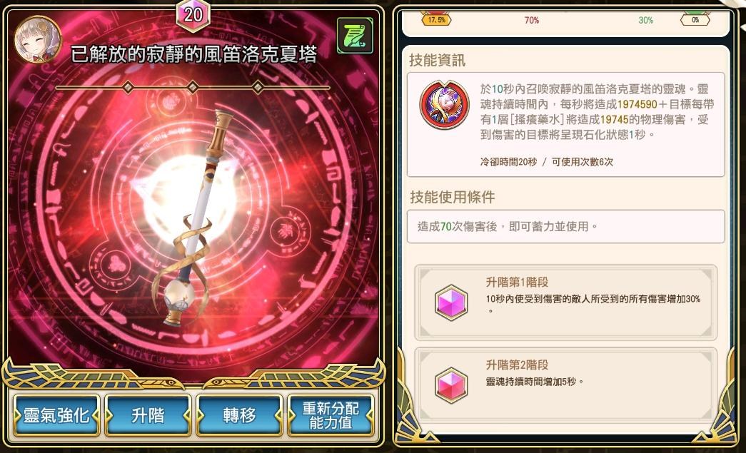Click the 靈氣強化 button
The height and width of the screenshot is (453, 746).
[x=56, y=416]
